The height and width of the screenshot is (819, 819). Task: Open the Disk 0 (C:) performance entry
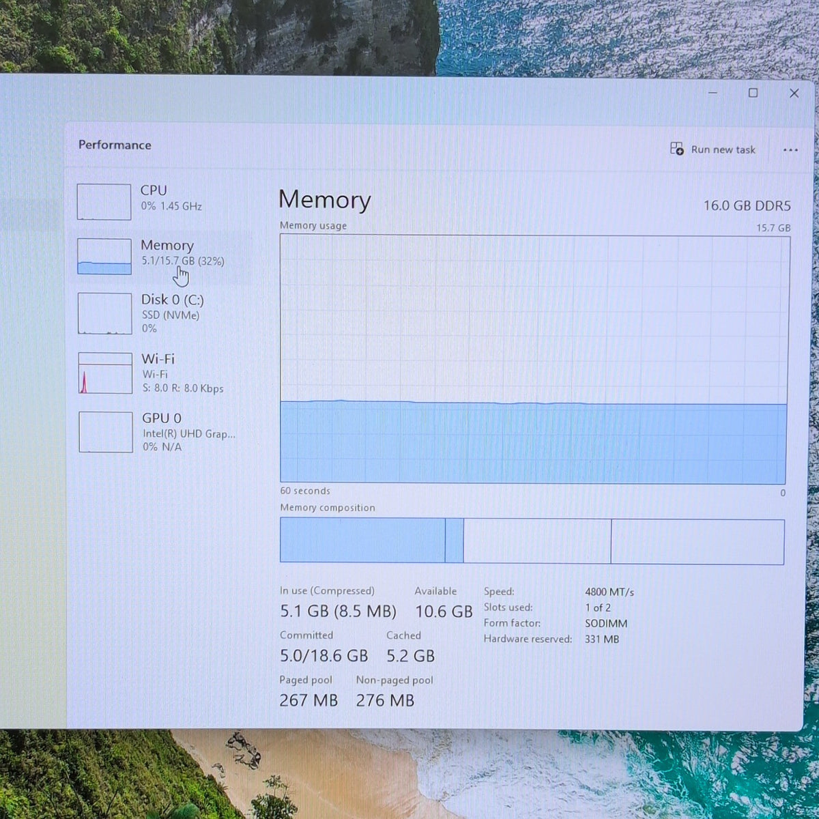coord(162,314)
